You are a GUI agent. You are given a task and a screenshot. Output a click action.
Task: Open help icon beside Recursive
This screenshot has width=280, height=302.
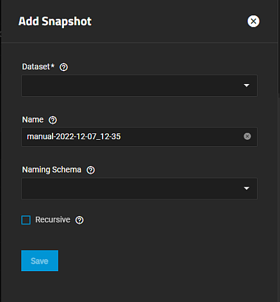pyautogui.click(x=79, y=220)
